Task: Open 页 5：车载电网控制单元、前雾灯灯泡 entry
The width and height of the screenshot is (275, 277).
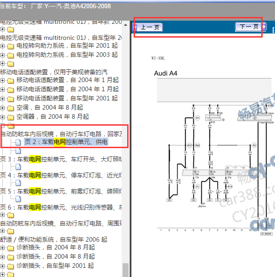Action: tap(61, 192)
